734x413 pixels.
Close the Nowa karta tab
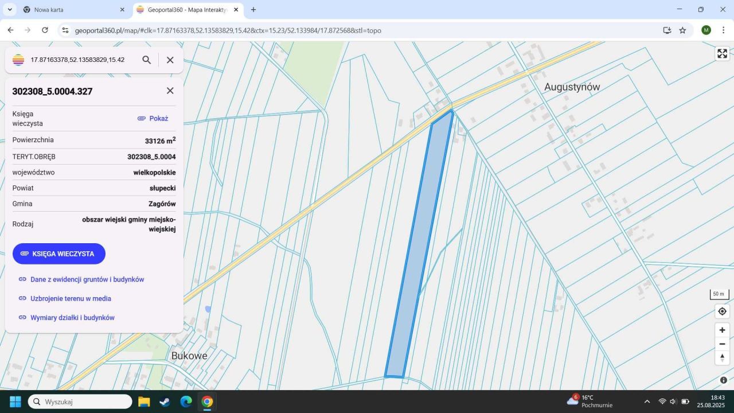pyautogui.click(x=122, y=10)
